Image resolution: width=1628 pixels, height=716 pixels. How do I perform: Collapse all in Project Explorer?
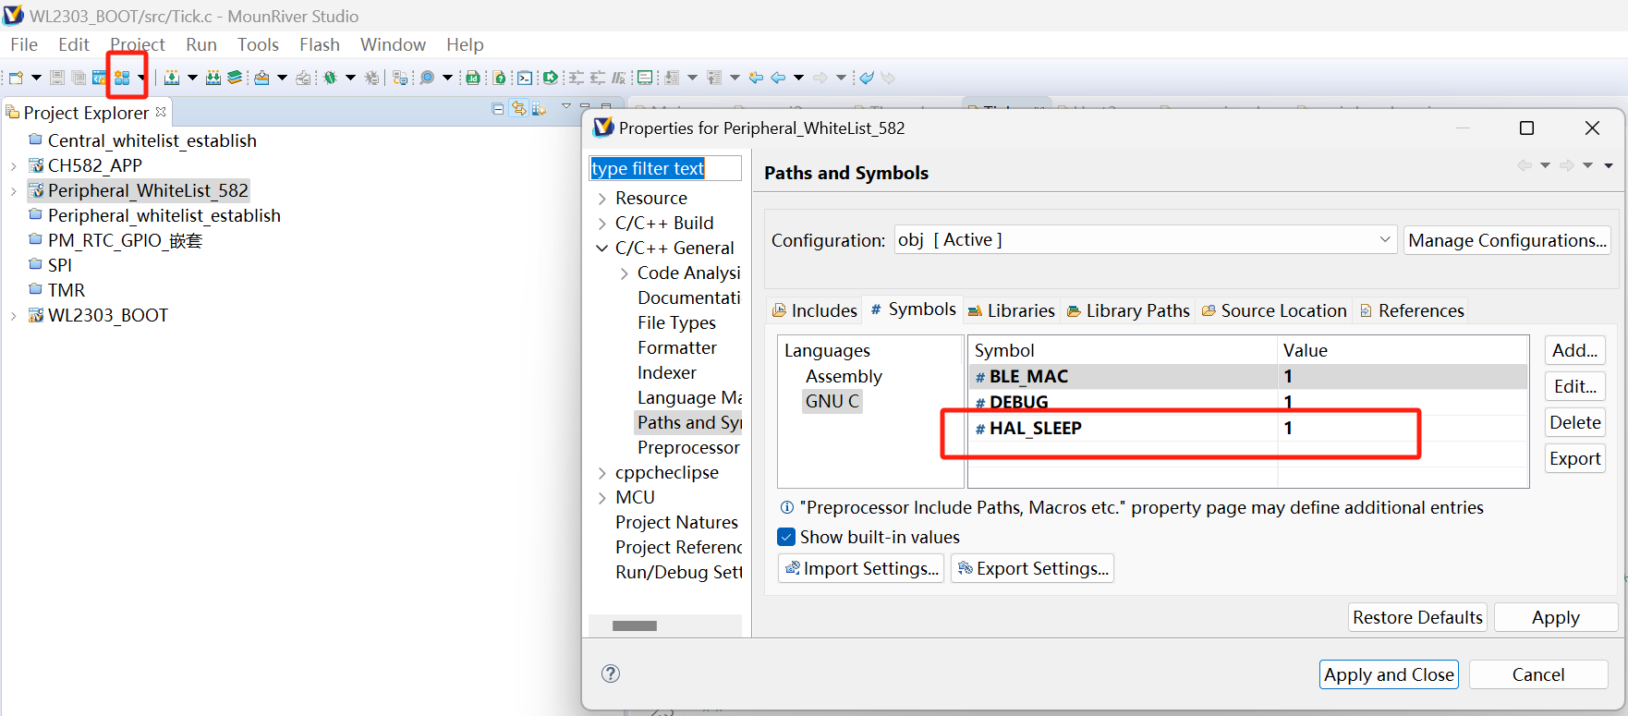coord(497,108)
